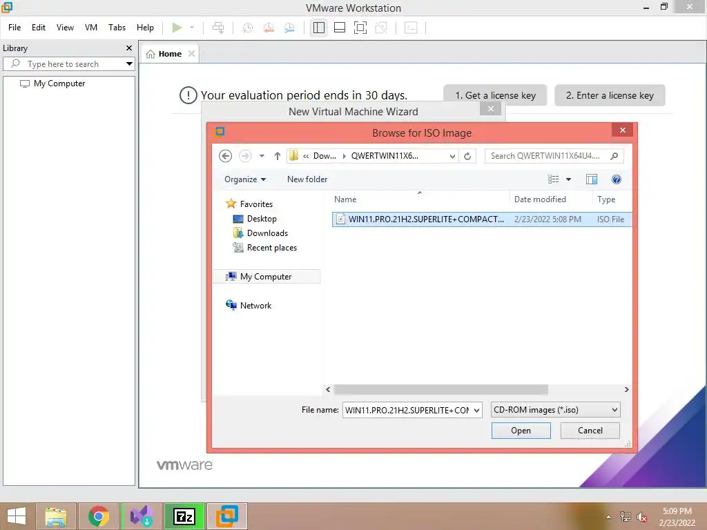Click the Back arrow in browse dialog
Screen dimensions: 707x530
[226, 156]
